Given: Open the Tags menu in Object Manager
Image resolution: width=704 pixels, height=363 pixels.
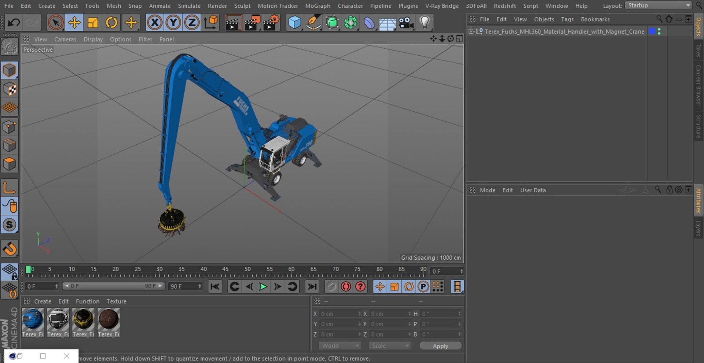Looking at the screenshot, I should click(x=567, y=19).
